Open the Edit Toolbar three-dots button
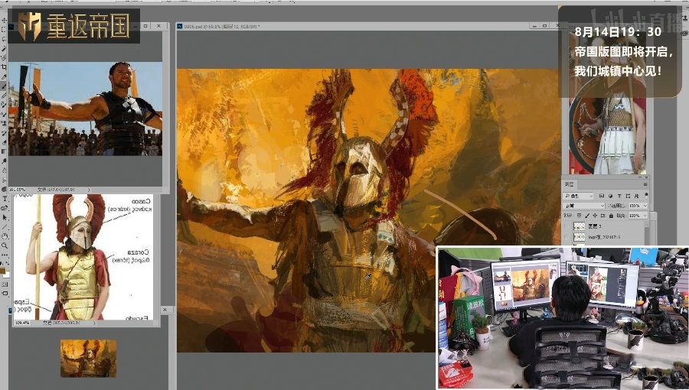The width and height of the screenshot is (689, 390). pyautogui.click(x=5, y=255)
